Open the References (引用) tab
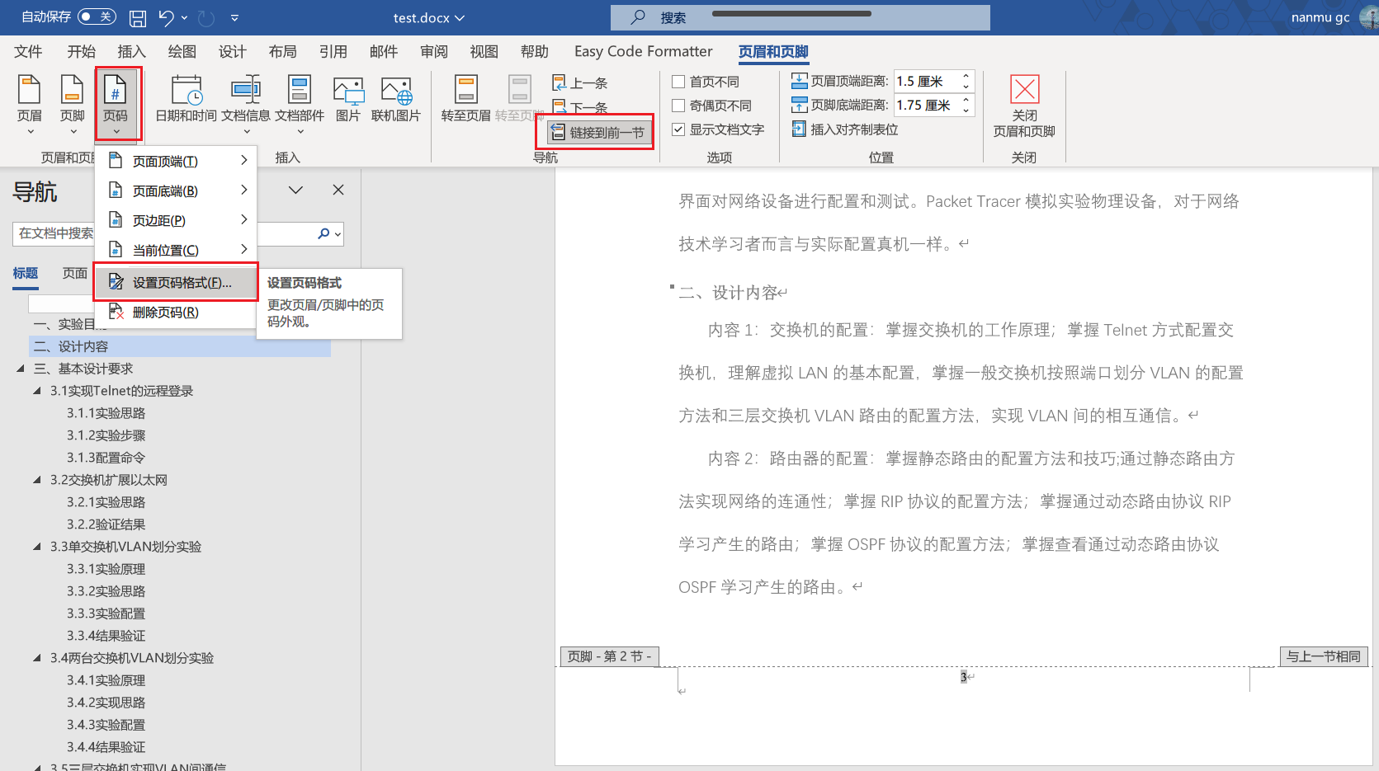Viewport: 1379px width, 771px height. coord(333,51)
